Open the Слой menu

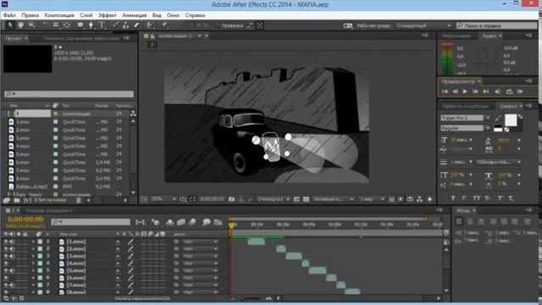(x=86, y=15)
